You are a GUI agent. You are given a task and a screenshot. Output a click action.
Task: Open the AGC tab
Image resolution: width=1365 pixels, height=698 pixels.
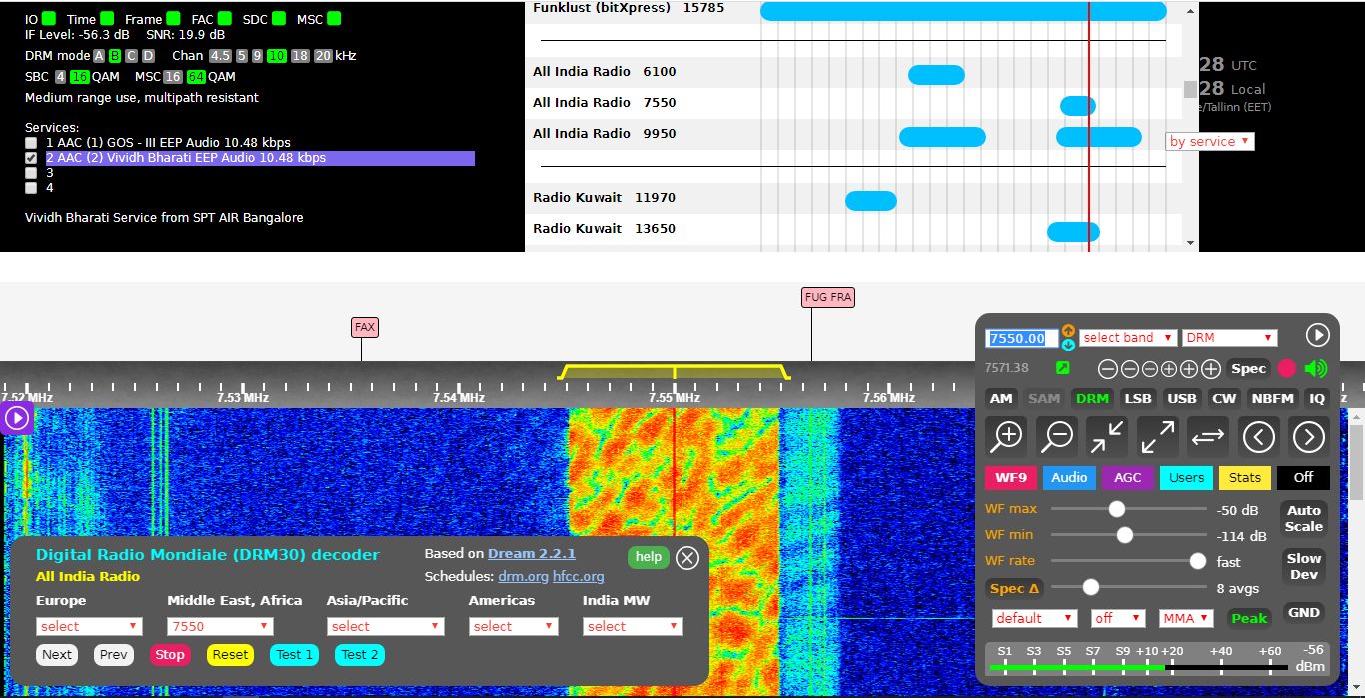[1127, 477]
